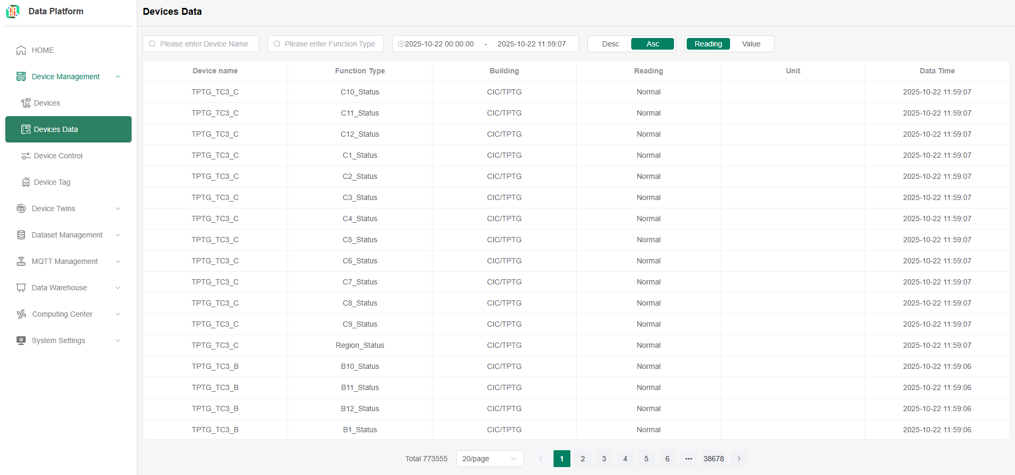Click the clock icon in date range
The width and height of the screenshot is (1015, 475).
401,44
